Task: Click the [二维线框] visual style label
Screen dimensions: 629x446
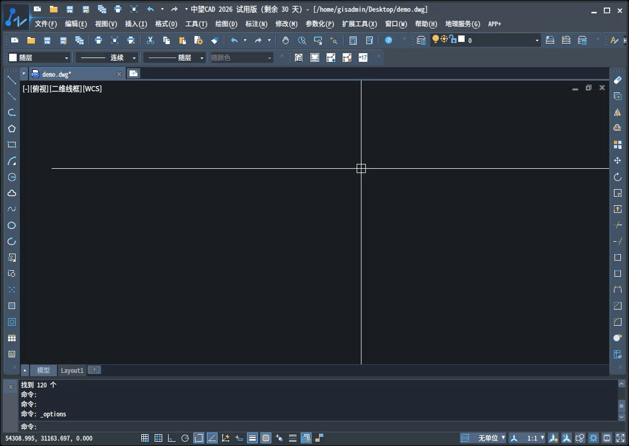Action: point(66,89)
